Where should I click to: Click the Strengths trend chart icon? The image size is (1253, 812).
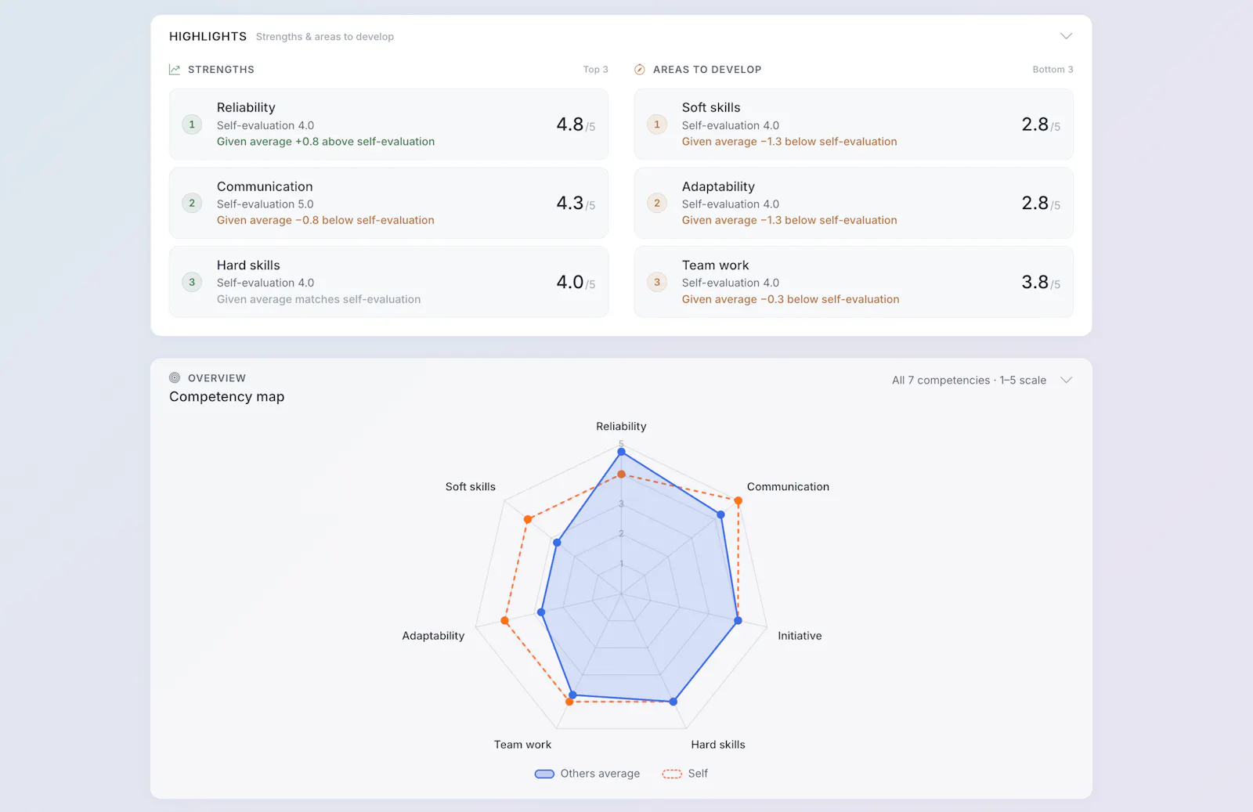tap(175, 70)
